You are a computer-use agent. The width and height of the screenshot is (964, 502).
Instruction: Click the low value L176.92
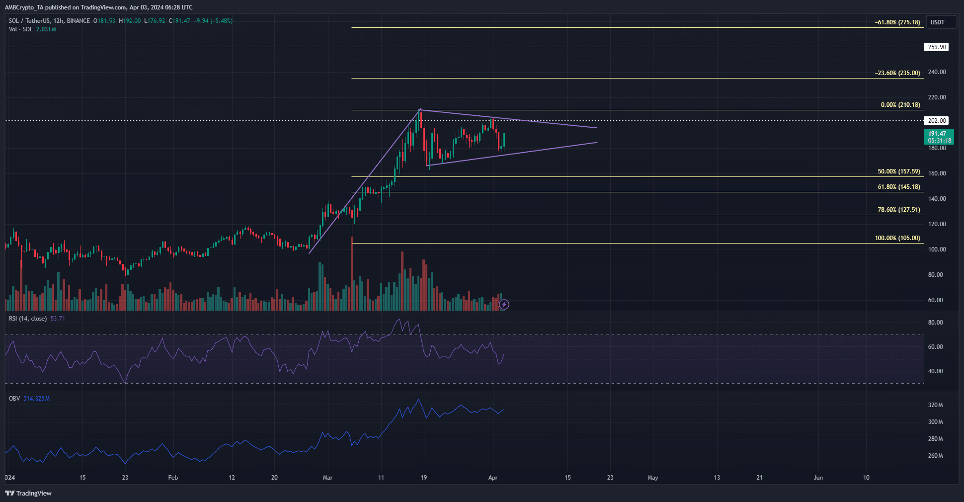pyautogui.click(x=155, y=21)
